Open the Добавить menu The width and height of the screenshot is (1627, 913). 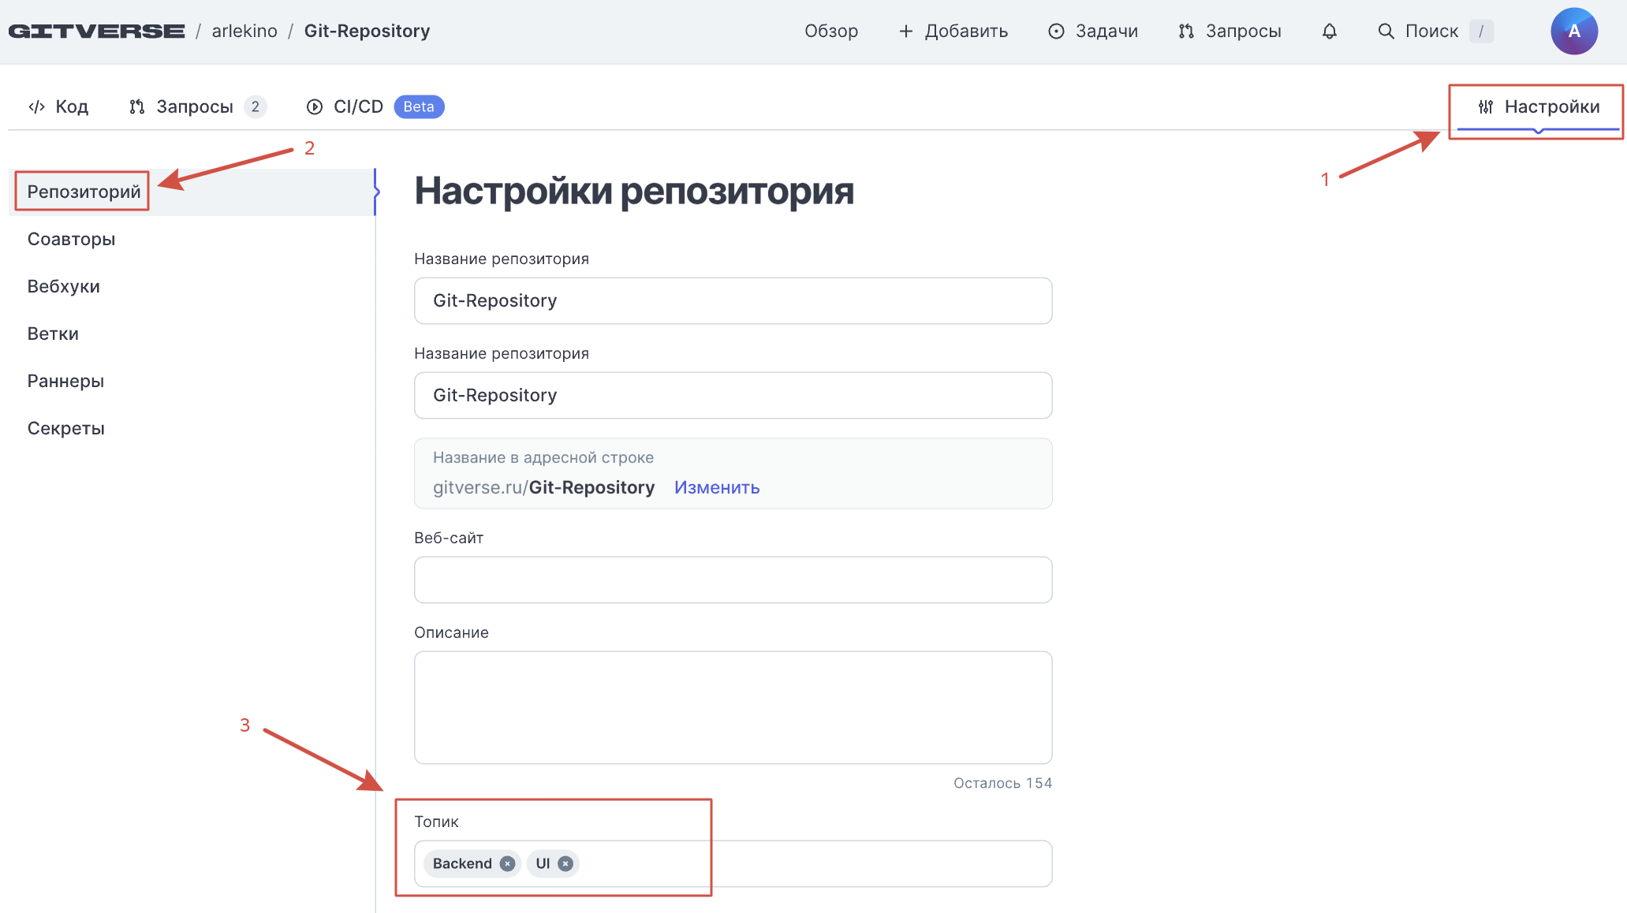[x=953, y=31]
